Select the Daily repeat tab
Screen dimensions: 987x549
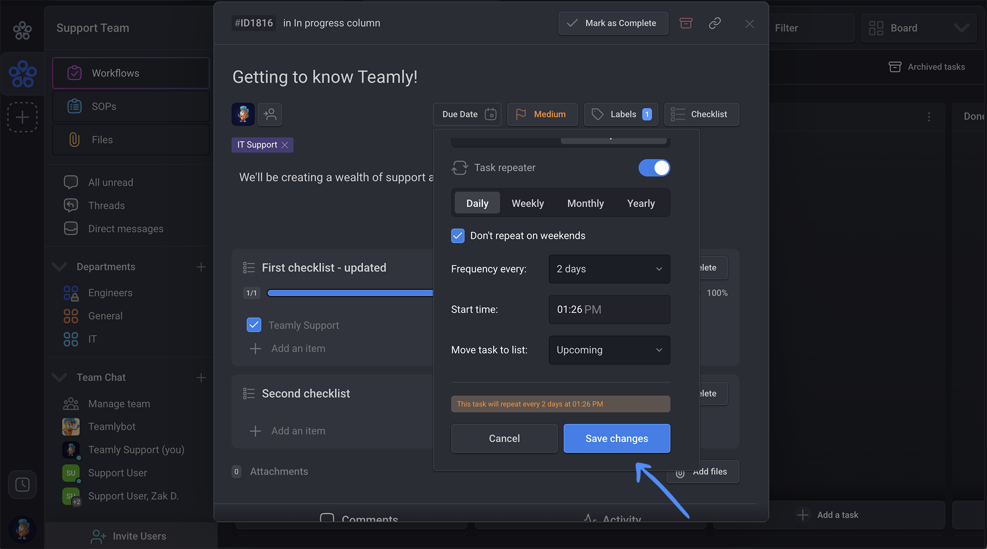[x=477, y=203]
